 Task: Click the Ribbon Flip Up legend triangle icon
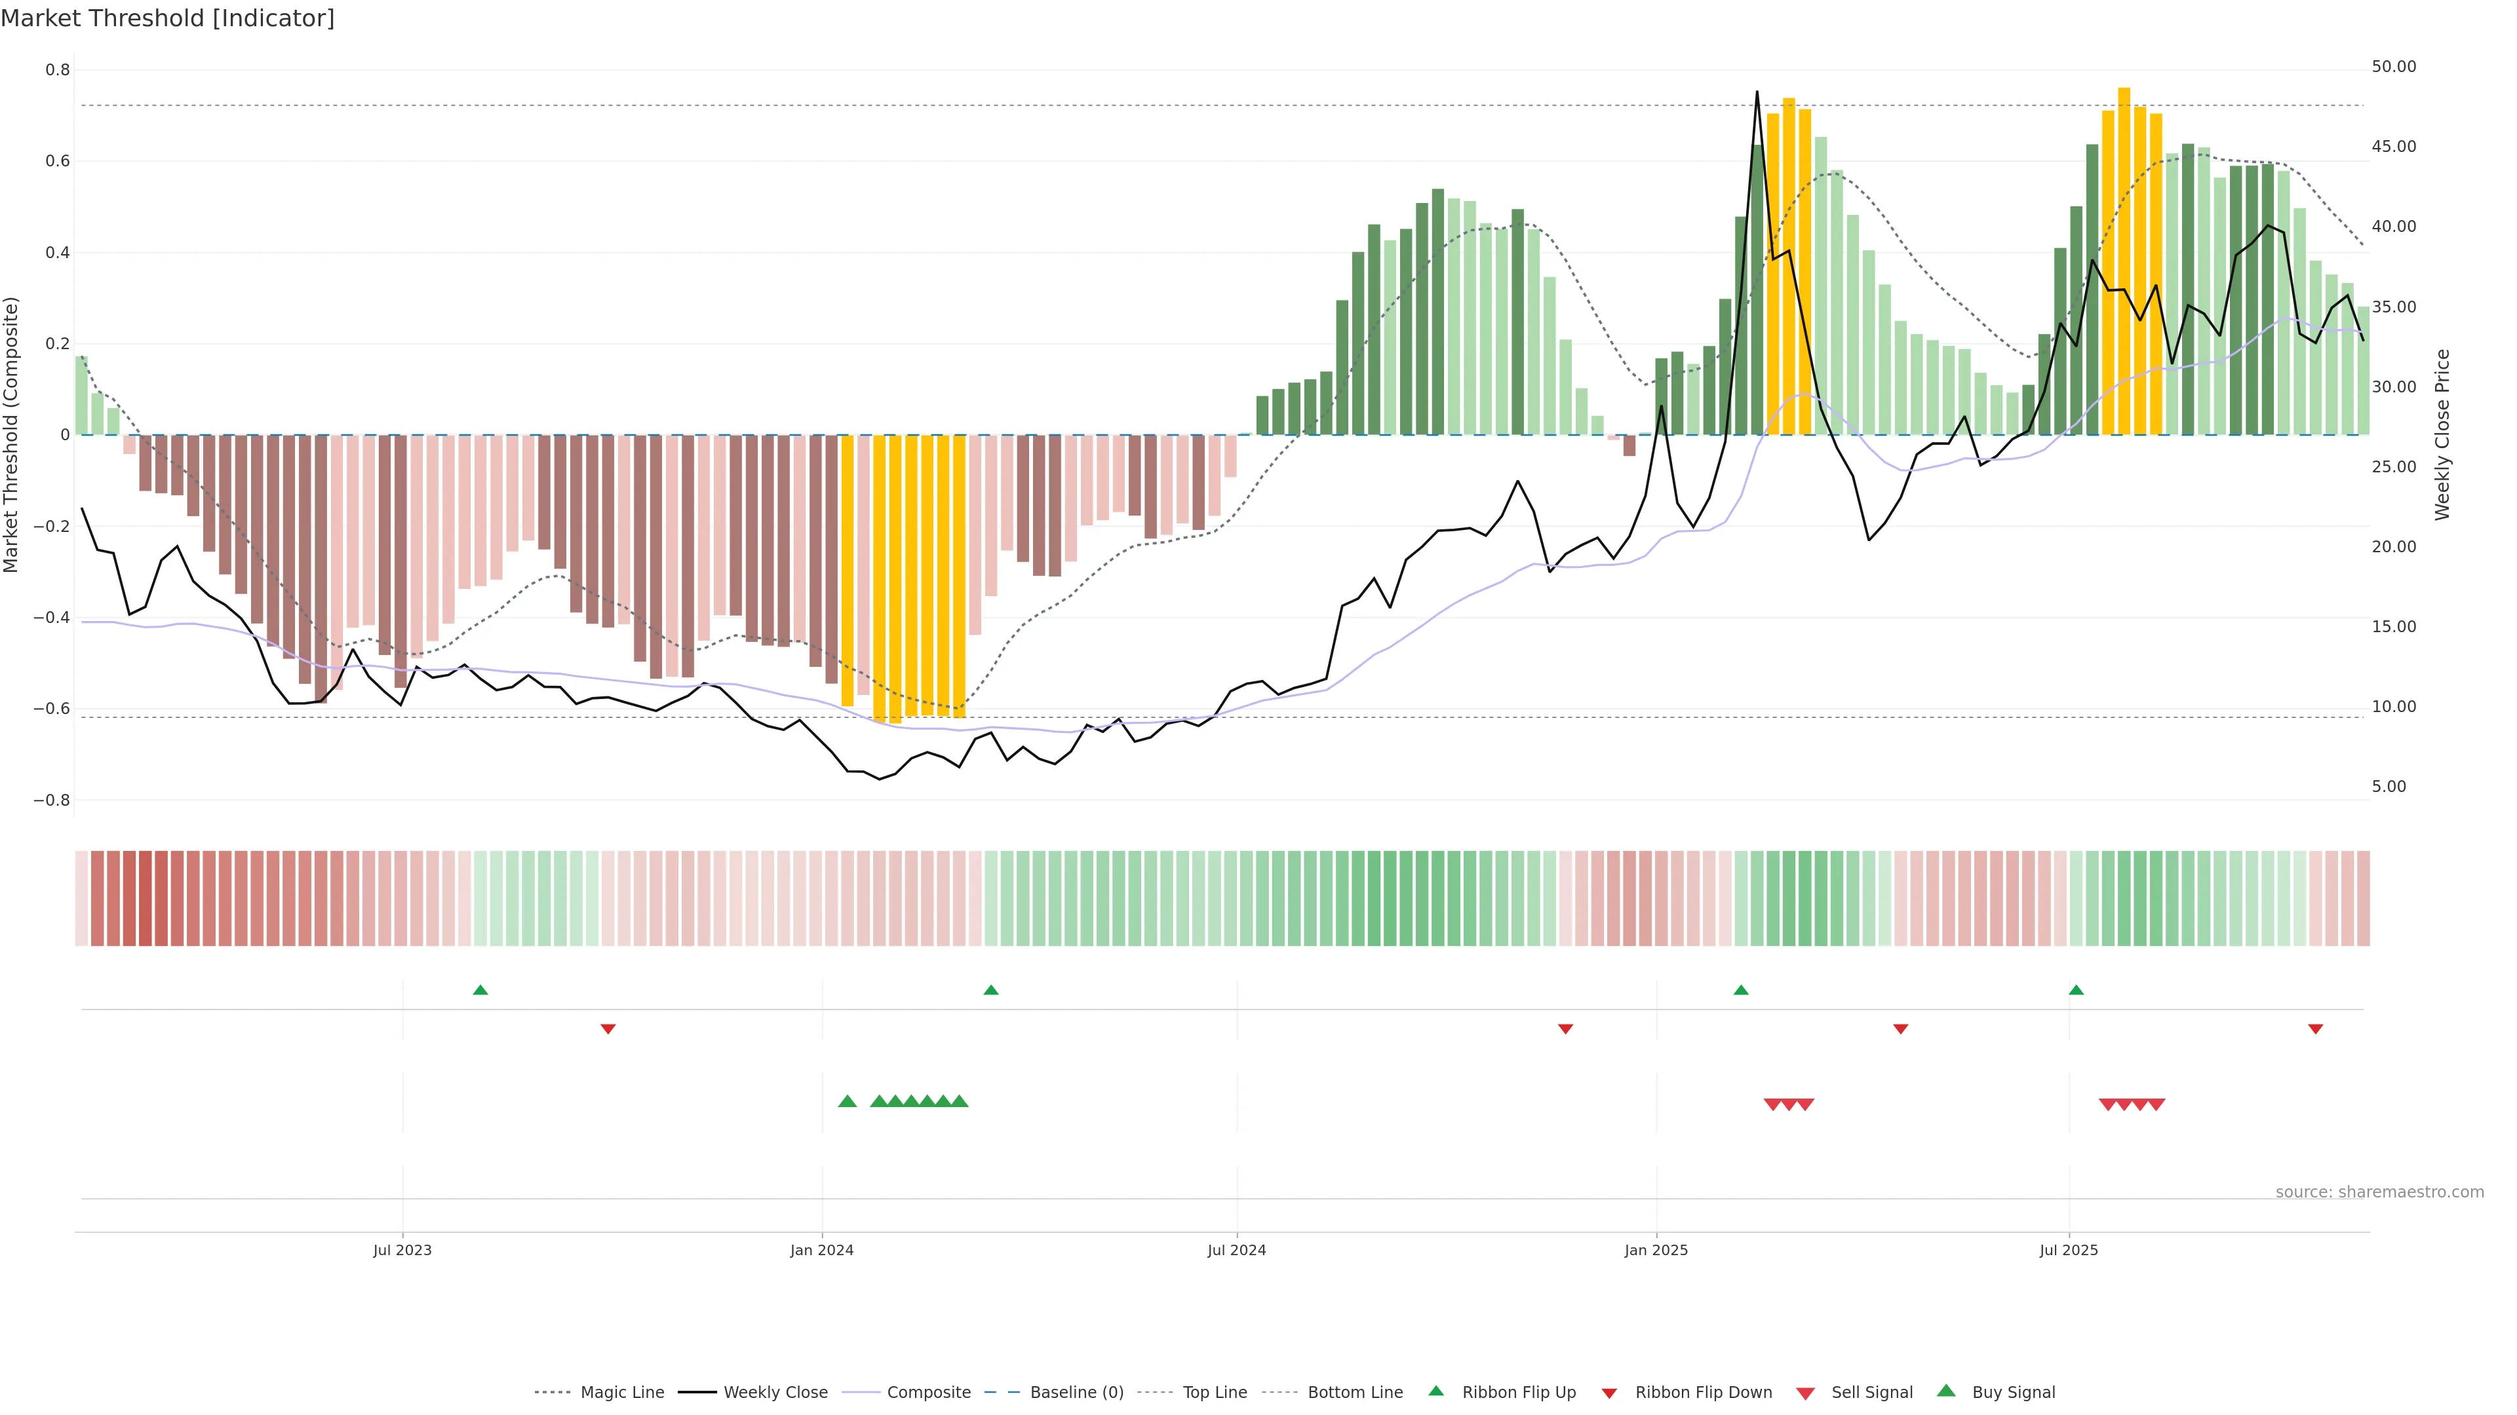click(x=1435, y=1391)
